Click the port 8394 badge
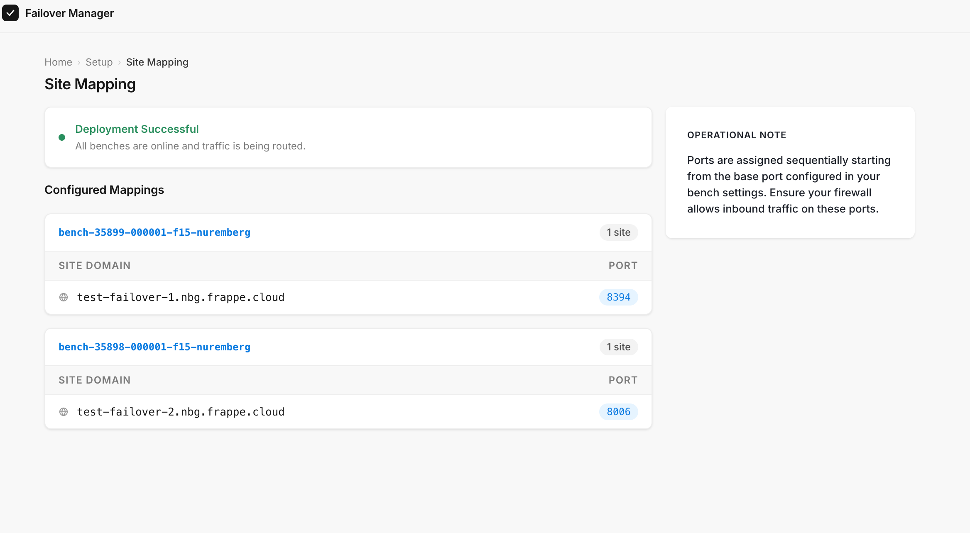The height and width of the screenshot is (533, 970). (x=618, y=297)
